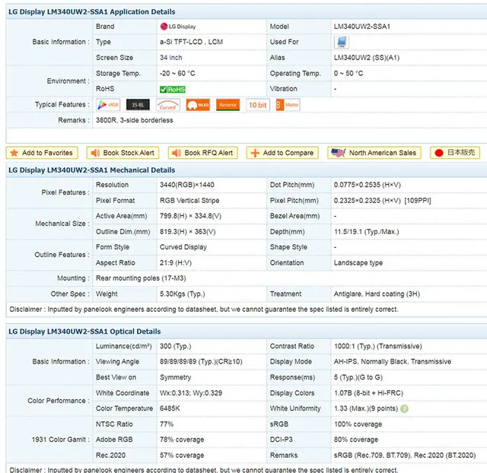This screenshot has height=473, width=487.
Task: Select weight value 5.30Kgs (Typ.)
Action: point(183,294)
